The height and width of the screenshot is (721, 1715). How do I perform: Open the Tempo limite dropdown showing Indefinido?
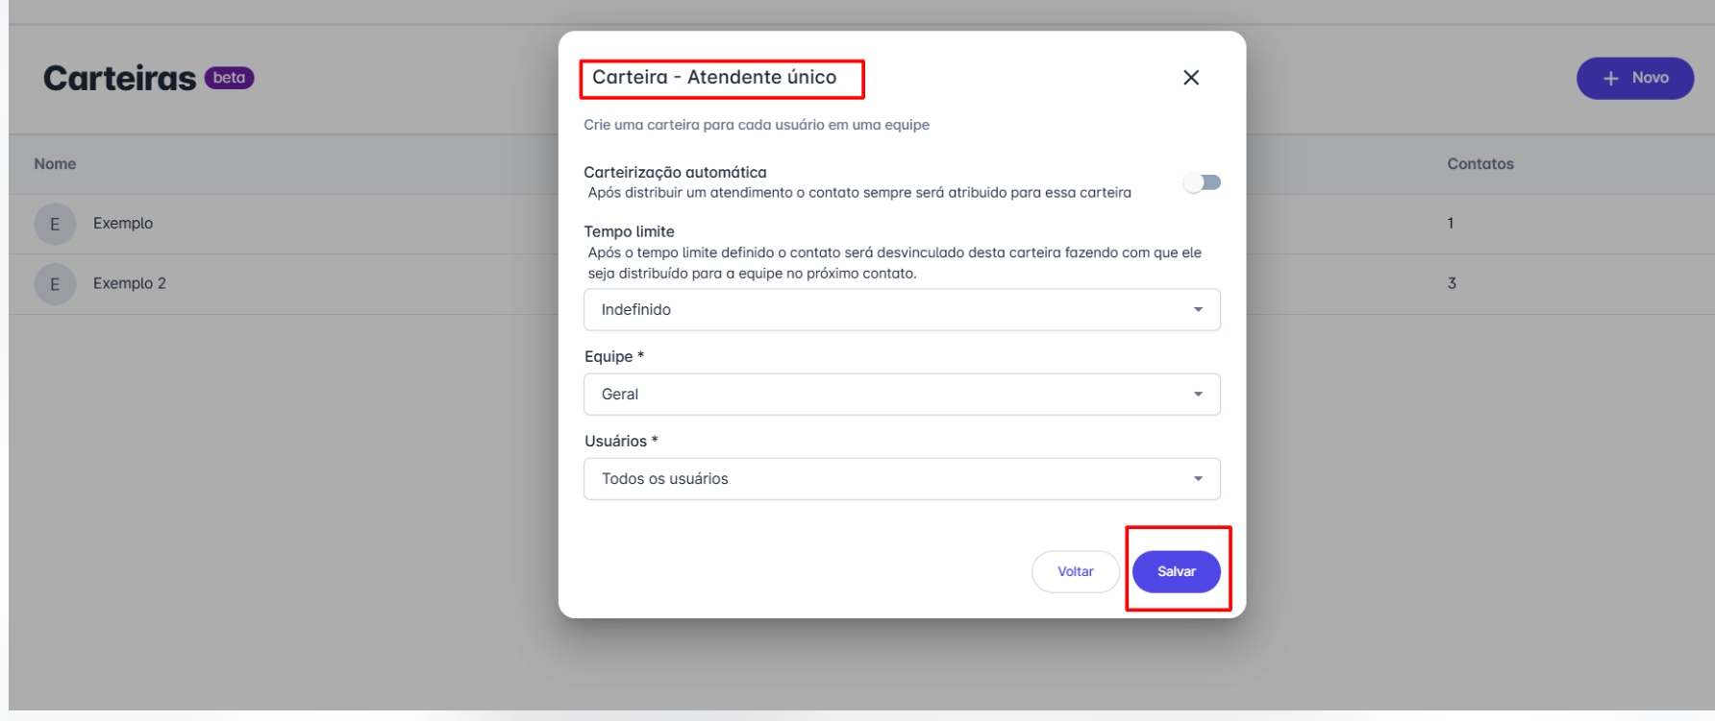coord(901,310)
